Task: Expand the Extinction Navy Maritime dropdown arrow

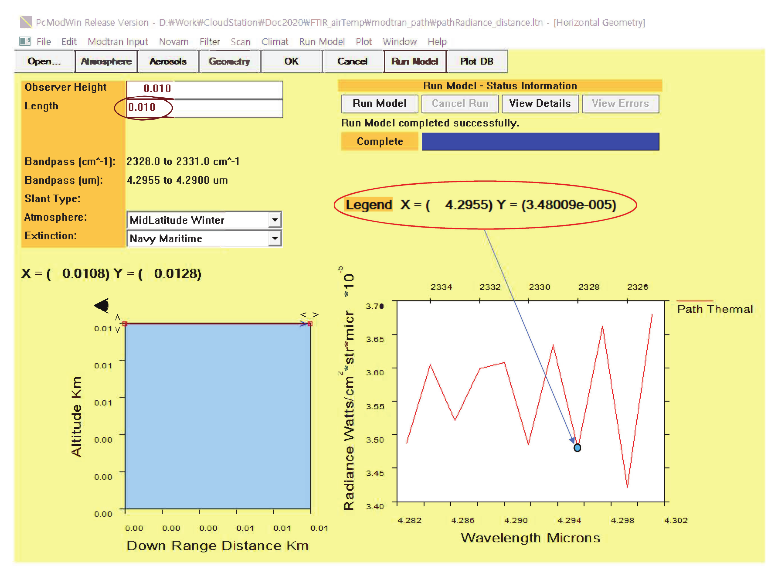Action: [x=275, y=238]
